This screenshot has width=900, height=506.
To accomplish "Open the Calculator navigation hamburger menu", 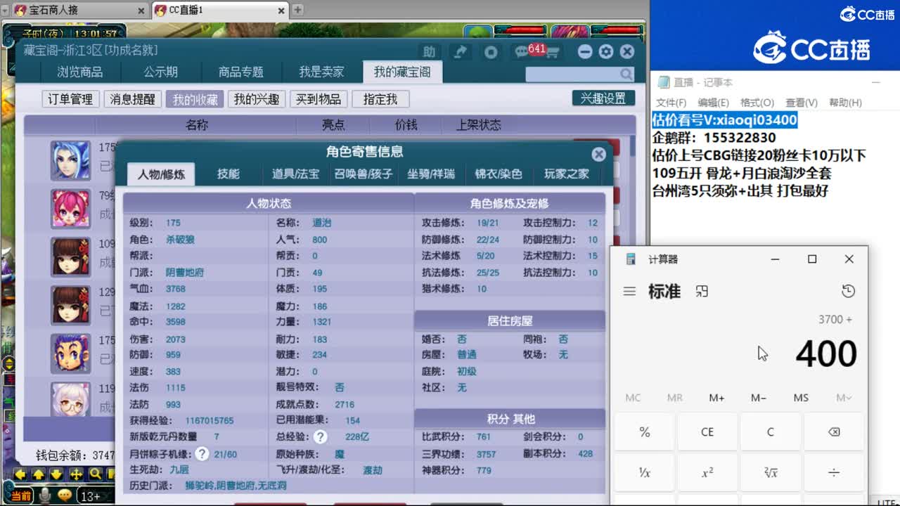I will 629,290.
